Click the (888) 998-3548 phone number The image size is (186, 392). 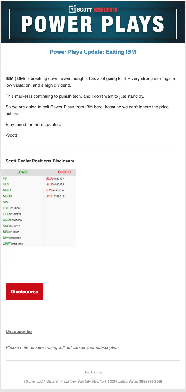(150, 381)
